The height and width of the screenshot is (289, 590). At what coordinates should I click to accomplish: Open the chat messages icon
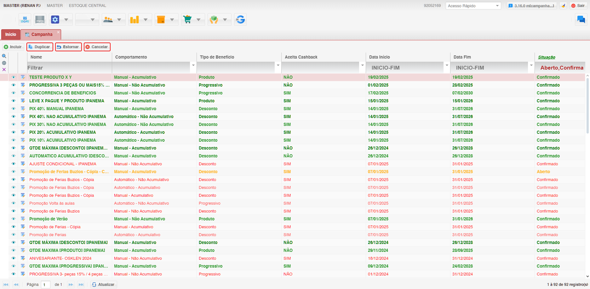coord(581,20)
